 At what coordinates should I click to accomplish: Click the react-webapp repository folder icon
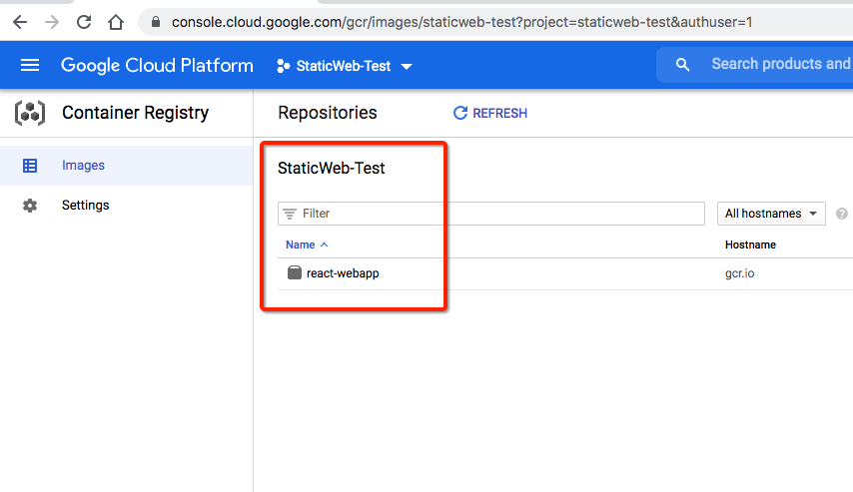coord(295,273)
